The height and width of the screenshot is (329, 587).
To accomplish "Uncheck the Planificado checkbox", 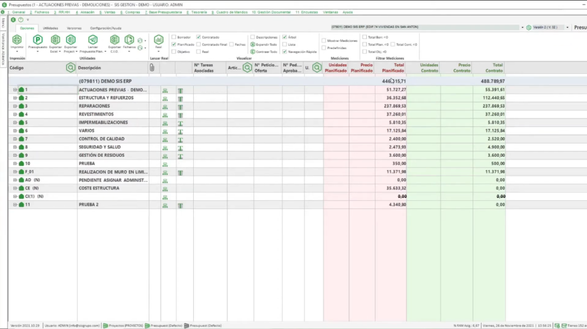I will tap(174, 44).
